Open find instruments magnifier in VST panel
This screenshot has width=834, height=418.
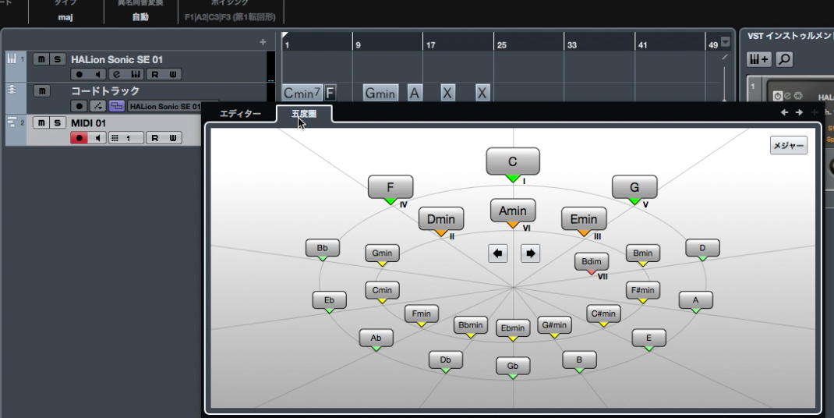pos(784,59)
